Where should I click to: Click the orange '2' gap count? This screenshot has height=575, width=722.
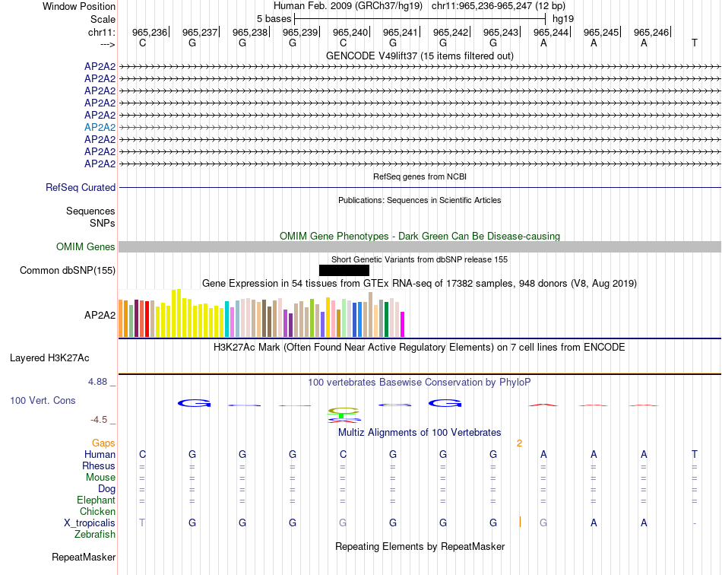(519, 443)
